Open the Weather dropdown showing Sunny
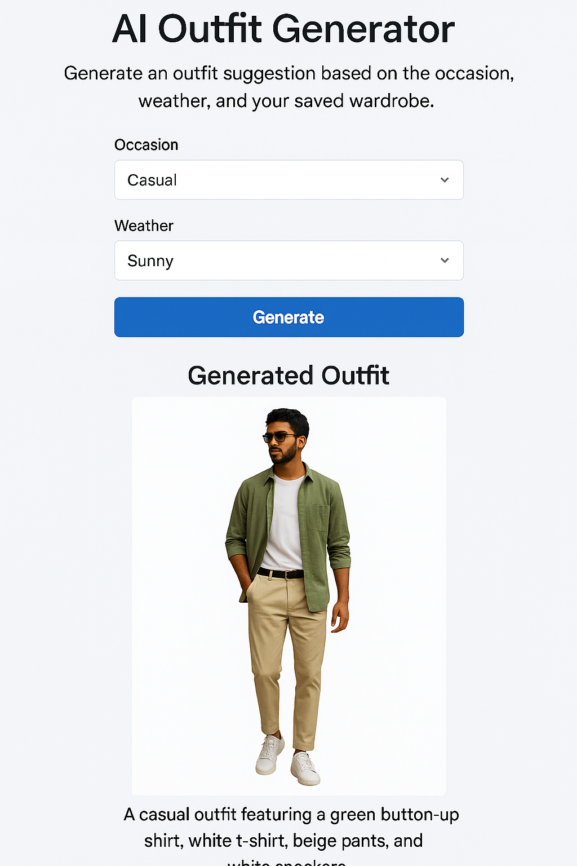577x866 pixels. pyautogui.click(x=288, y=260)
